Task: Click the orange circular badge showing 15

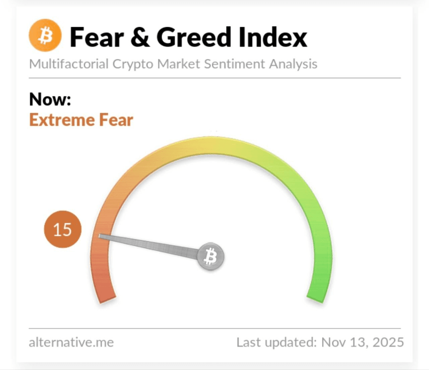Action: (63, 229)
